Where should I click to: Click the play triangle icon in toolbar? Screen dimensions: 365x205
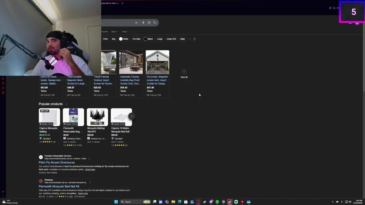point(338,8)
